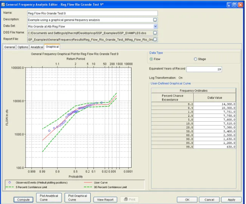Click the 50.0 percent chance exceedance cell

click(x=172, y=131)
